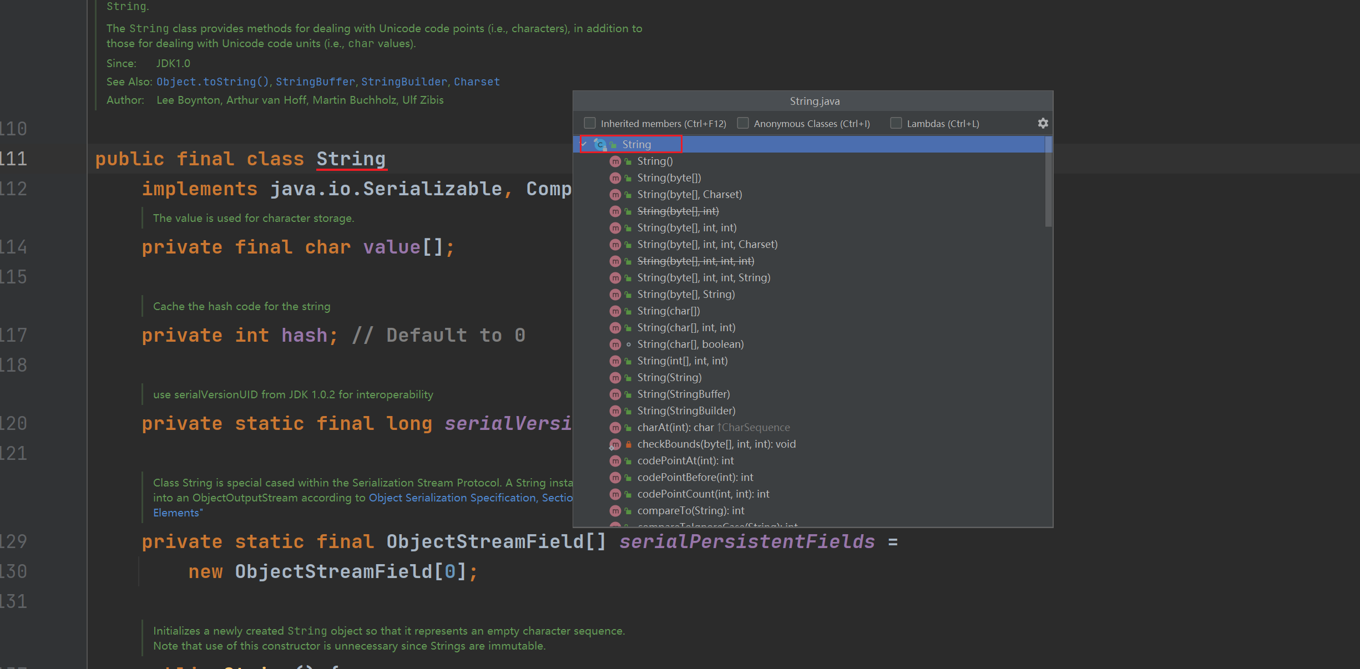Click method icon beside charAt(int): char
The height and width of the screenshot is (669, 1360).
click(x=615, y=428)
